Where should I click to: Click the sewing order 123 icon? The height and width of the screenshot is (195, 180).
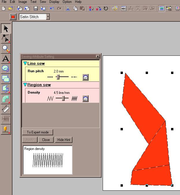click(169, 9)
